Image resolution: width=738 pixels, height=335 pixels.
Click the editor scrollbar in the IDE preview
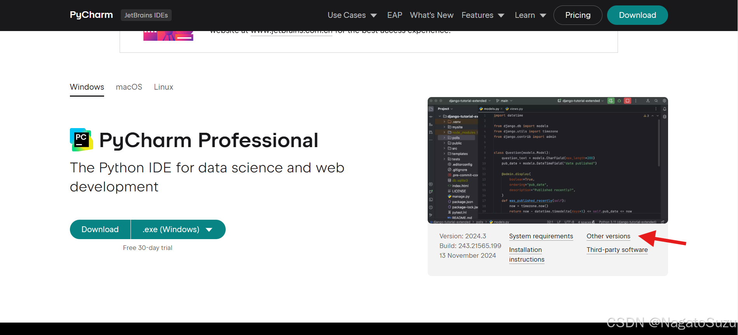pyautogui.click(x=659, y=143)
